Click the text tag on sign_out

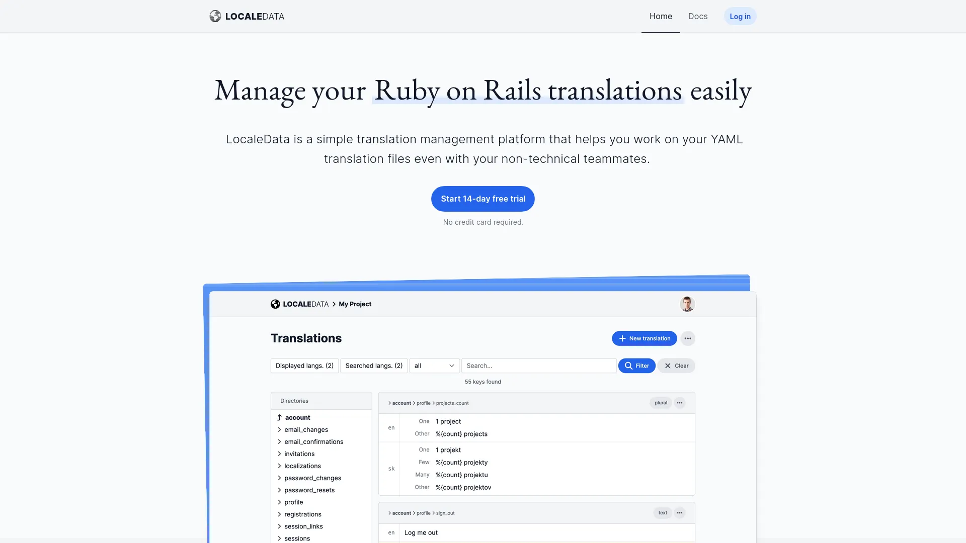click(663, 513)
